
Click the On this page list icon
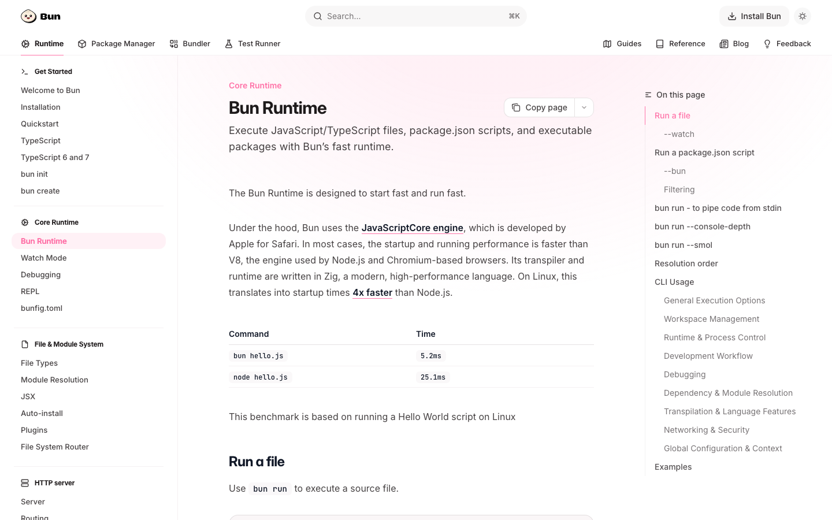(x=648, y=95)
